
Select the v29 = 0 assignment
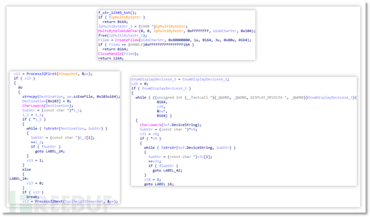(138, 84)
